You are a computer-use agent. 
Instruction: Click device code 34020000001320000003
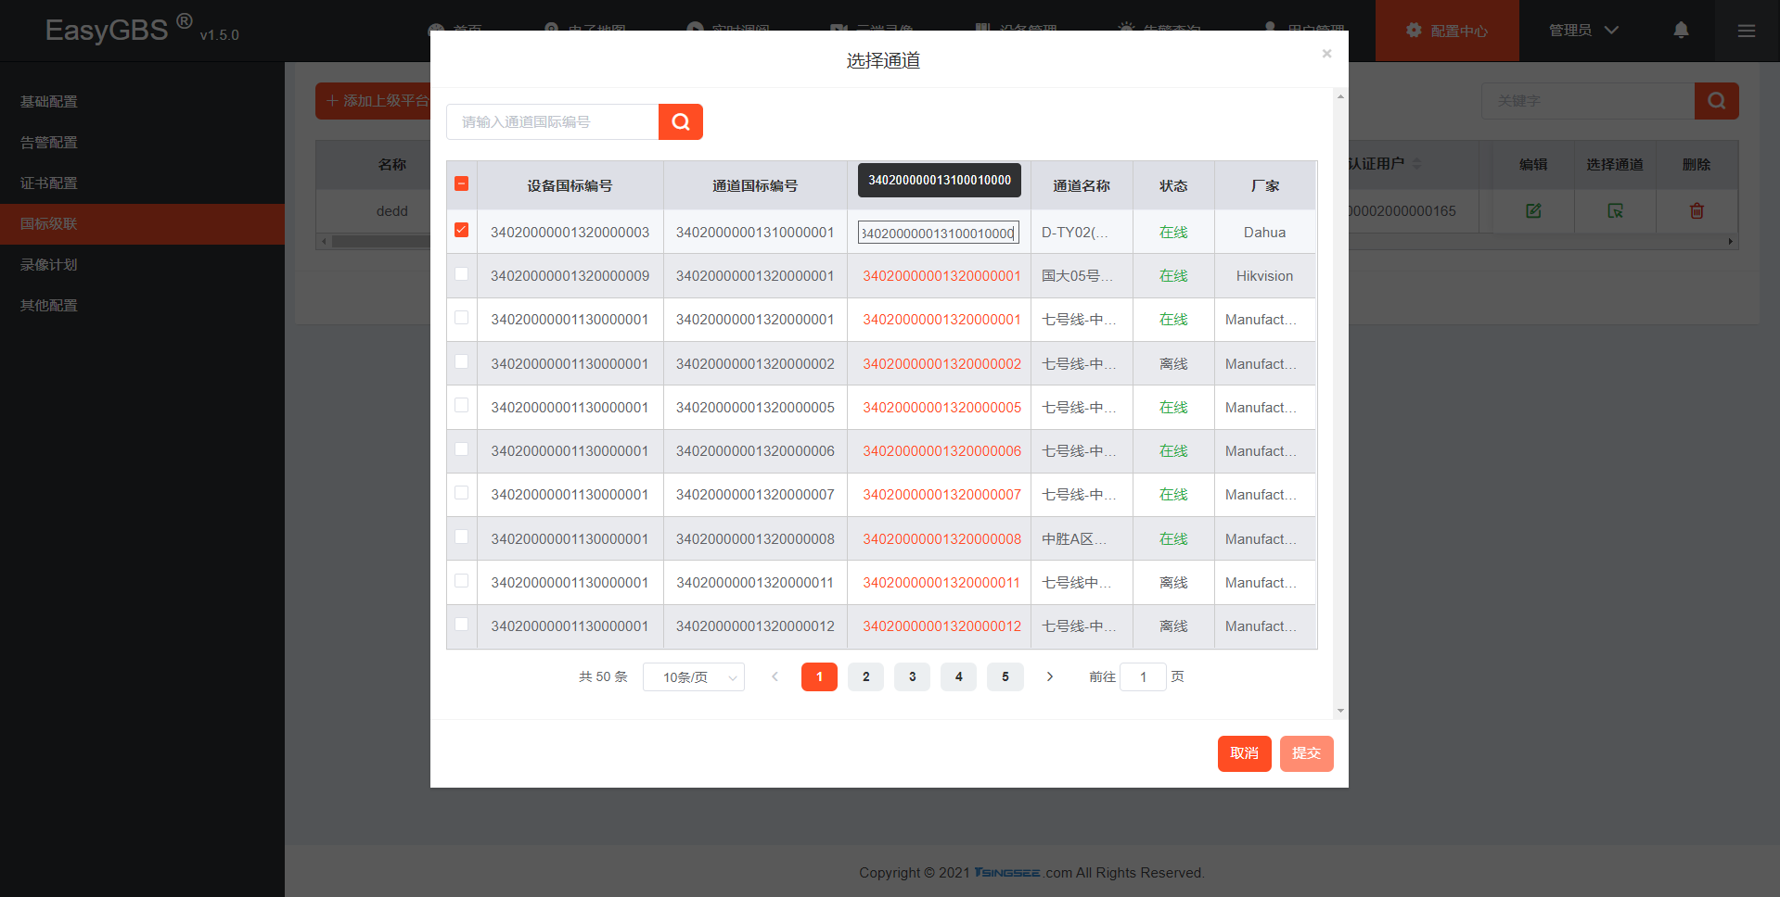[570, 233]
